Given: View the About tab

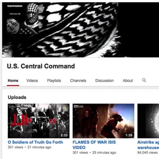Looking at the screenshot, I should (x=128, y=81).
